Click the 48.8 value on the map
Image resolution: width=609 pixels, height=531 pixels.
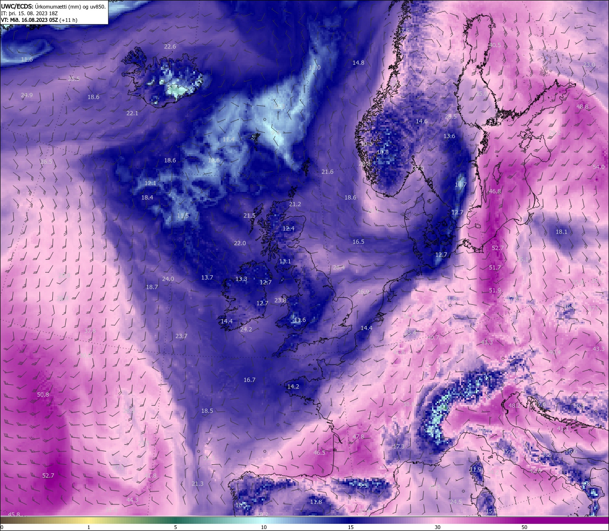tap(582, 107)
